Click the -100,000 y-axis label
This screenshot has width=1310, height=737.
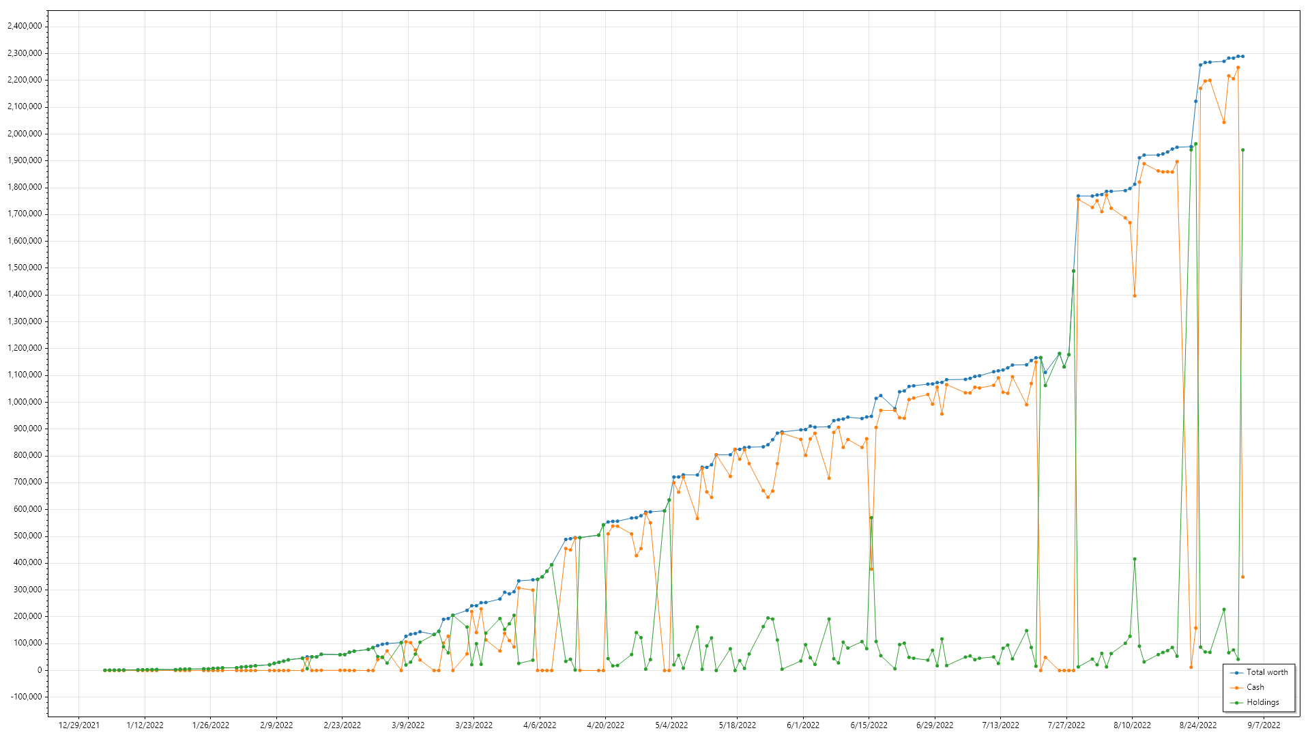(25, 697)
